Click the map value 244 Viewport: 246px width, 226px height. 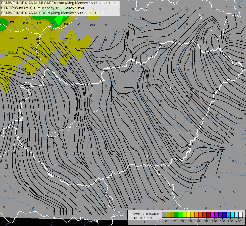pos(25,38)
